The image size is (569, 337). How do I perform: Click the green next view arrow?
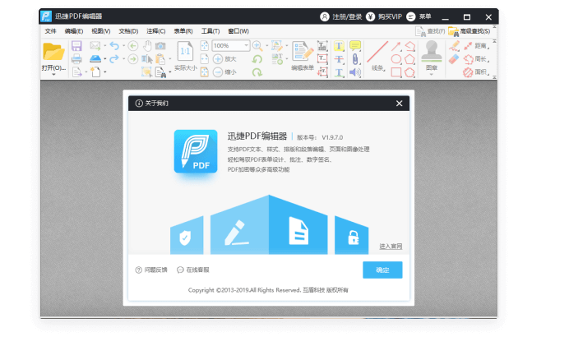click(x=133, y=58)
